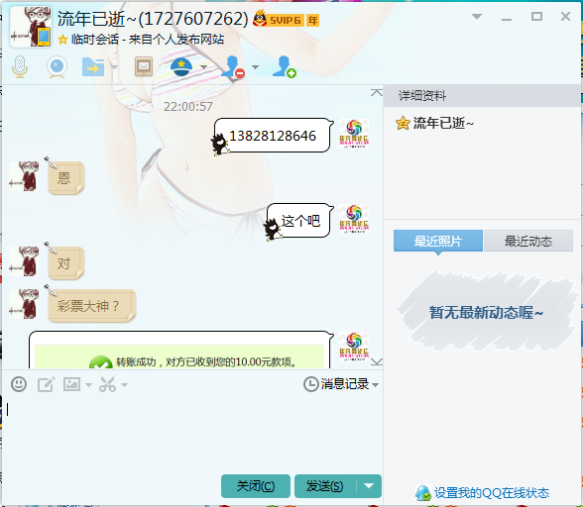Screen dimensions: 583x507
Task: Open the emoji smiley picker
Action: [x=19, y=384]
